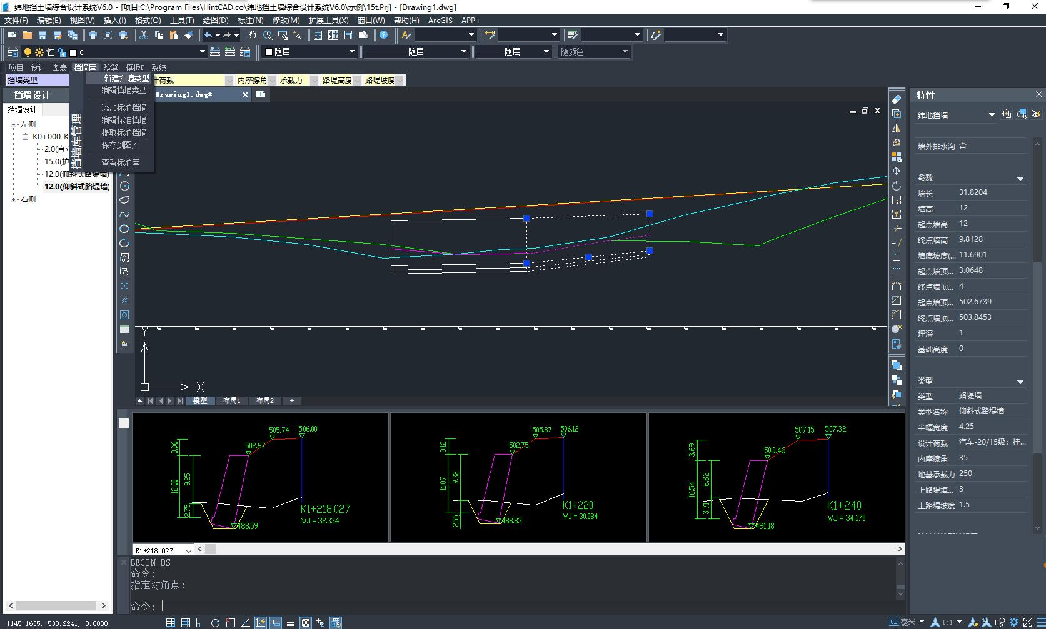Expand the 右侧 tree node
Screen dimensions: 1046x629
point(14,199)
